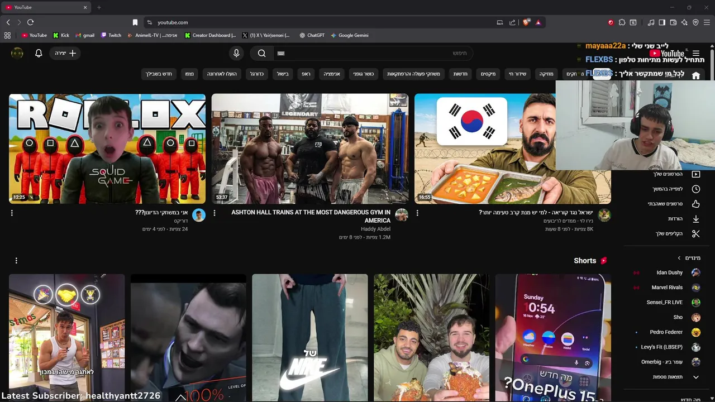This screenshot has width=715, height=402.
Task: Open 'לצפייה בהמשך' watch later
Action: pos(676,189)
